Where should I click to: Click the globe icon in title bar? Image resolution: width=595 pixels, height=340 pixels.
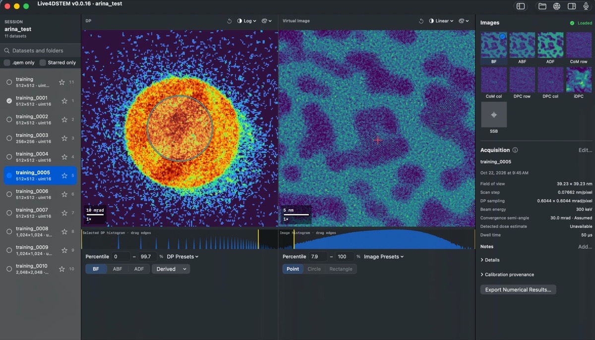pyautogui.click(x=557, y=6)
